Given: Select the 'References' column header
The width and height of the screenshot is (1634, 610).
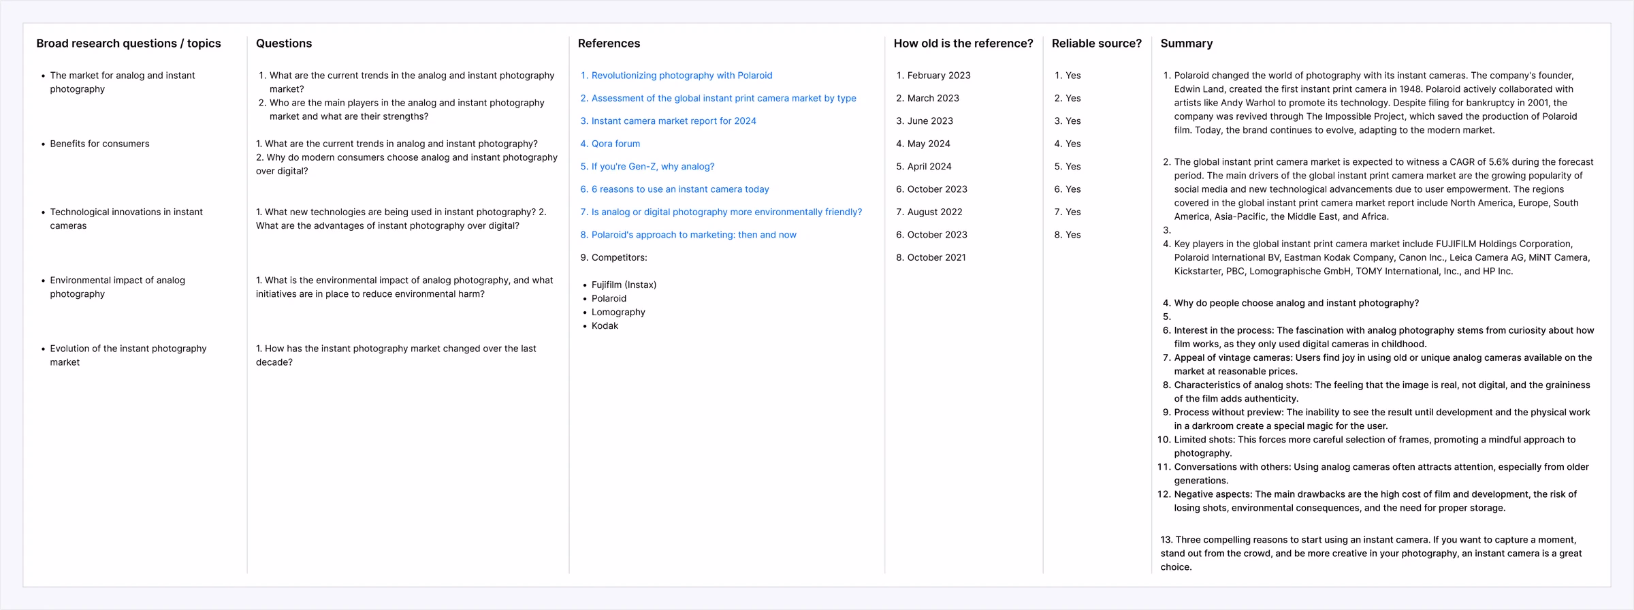Looking at the screenshot, I should pyautogui.click(x=609, y=44).
